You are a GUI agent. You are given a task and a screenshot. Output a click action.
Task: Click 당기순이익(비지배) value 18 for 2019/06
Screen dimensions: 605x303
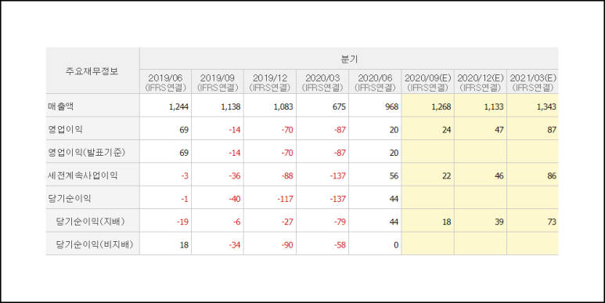[x=184, y=245]
